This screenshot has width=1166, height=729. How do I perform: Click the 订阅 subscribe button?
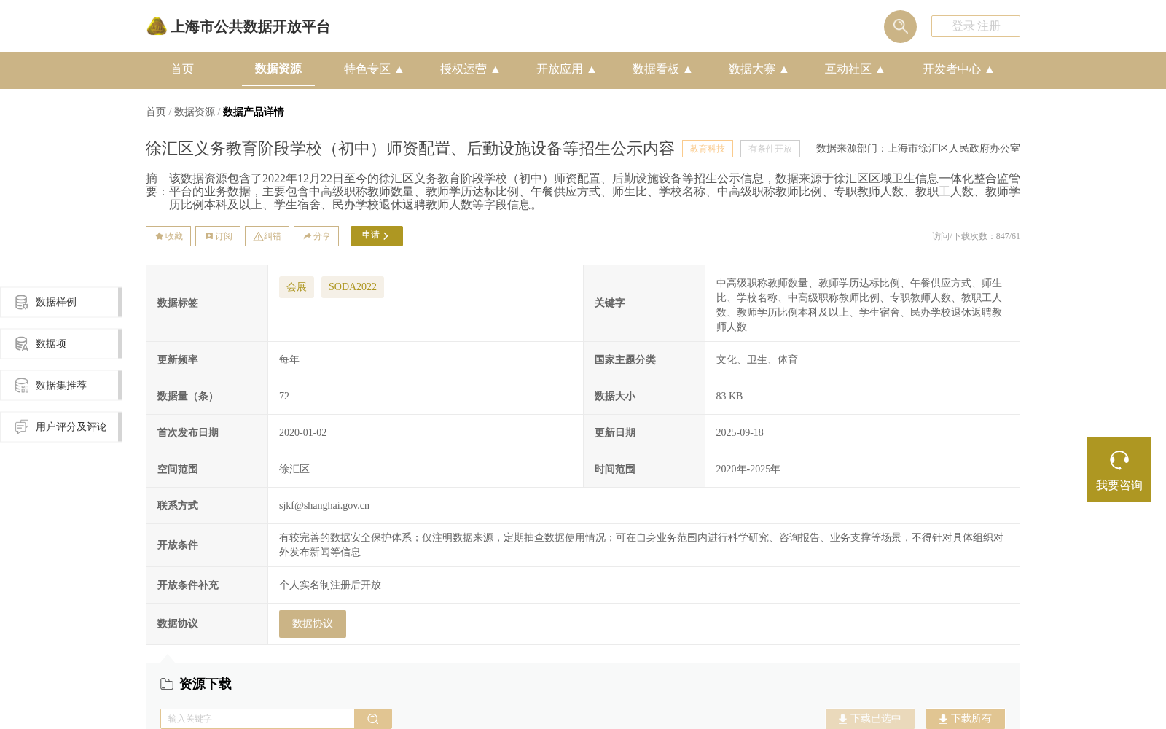218,236
